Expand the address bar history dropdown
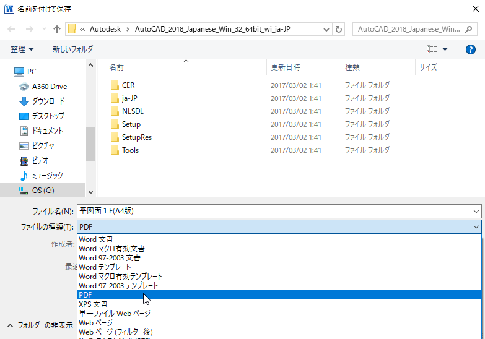 (326, 29)
